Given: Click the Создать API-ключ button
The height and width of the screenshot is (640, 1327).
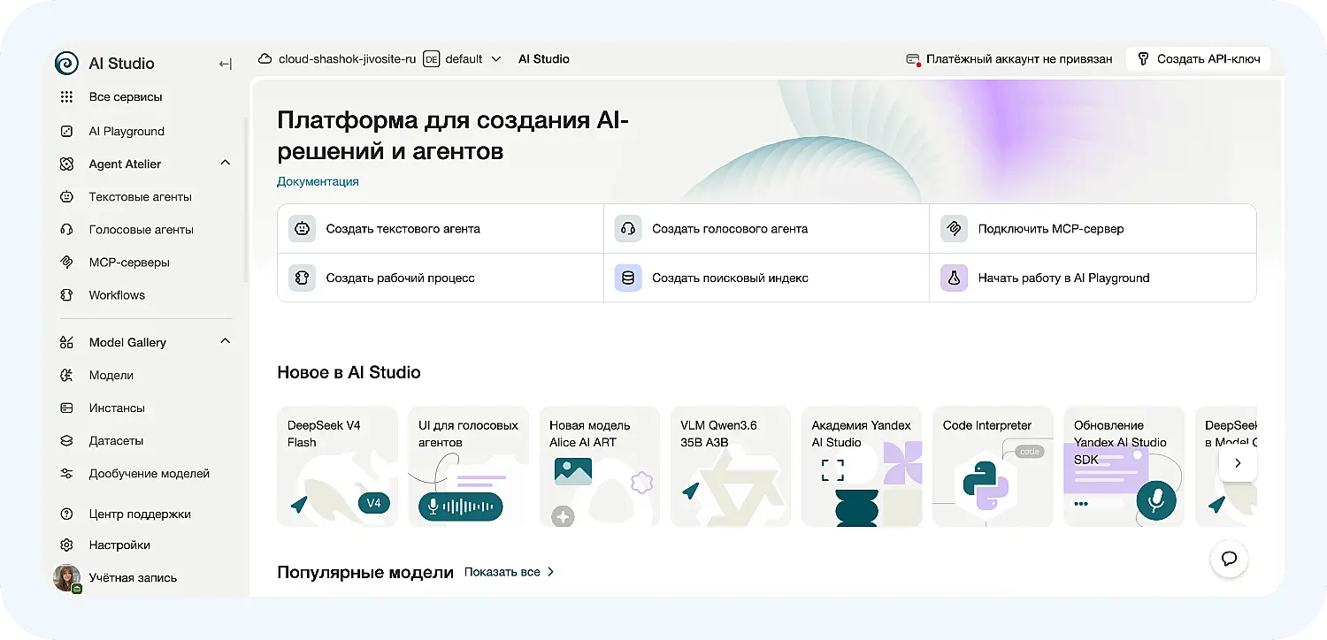Looking at the screenshot, I should pos(1198,59).
